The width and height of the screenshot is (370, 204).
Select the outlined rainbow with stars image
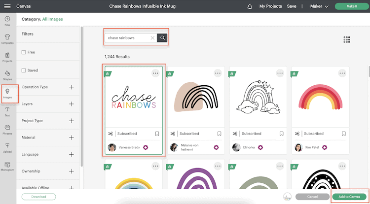pos(259,97)
